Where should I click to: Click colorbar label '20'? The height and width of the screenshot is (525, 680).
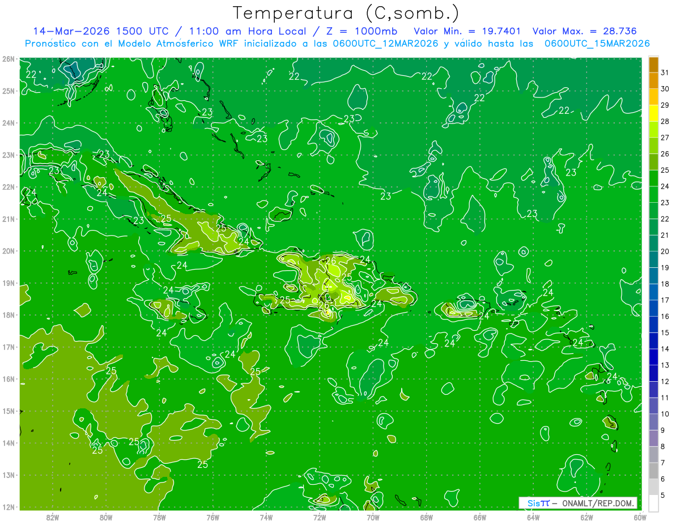665,251
